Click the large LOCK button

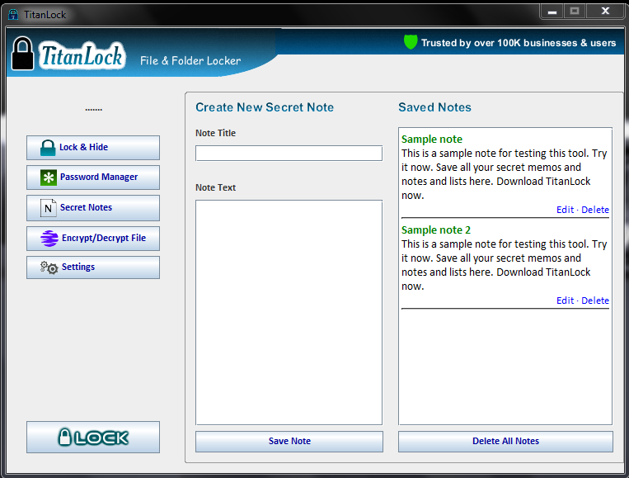click(x=93, y=437)
